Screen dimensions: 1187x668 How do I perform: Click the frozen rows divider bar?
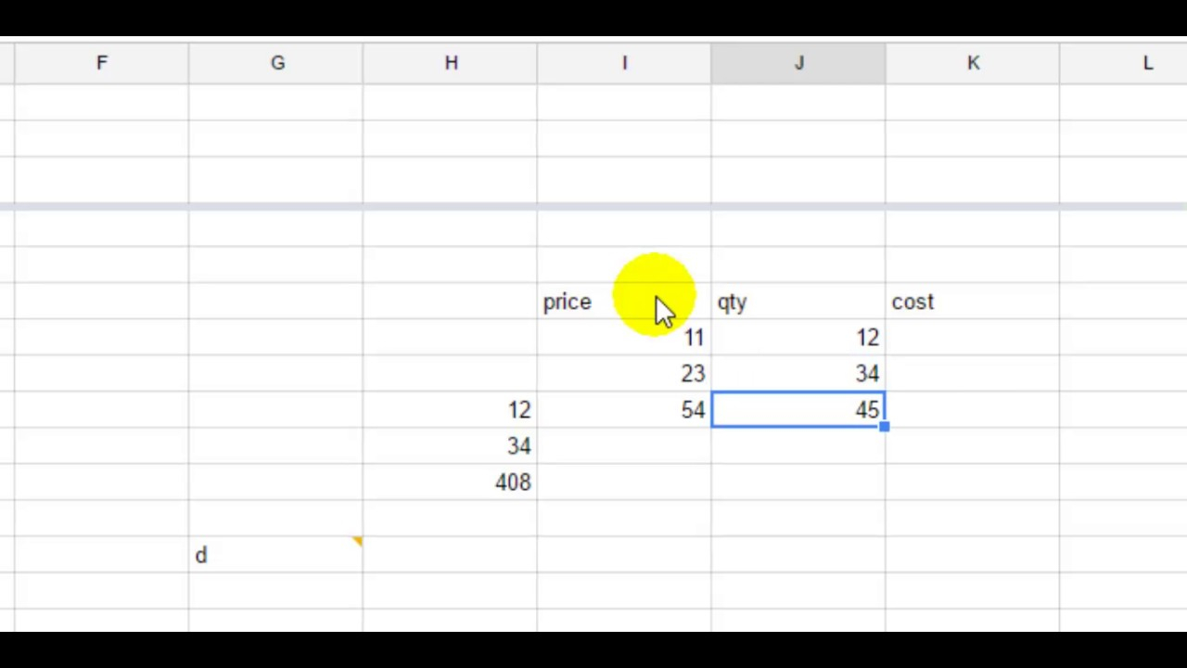coord(593,207)
